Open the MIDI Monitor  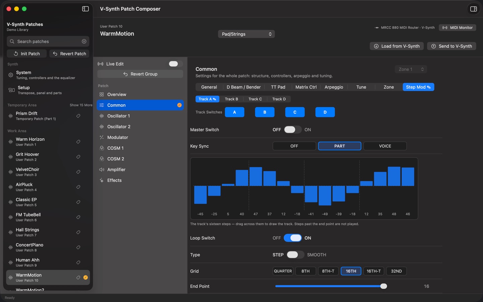pyautogui.click(x=458, y=28)
